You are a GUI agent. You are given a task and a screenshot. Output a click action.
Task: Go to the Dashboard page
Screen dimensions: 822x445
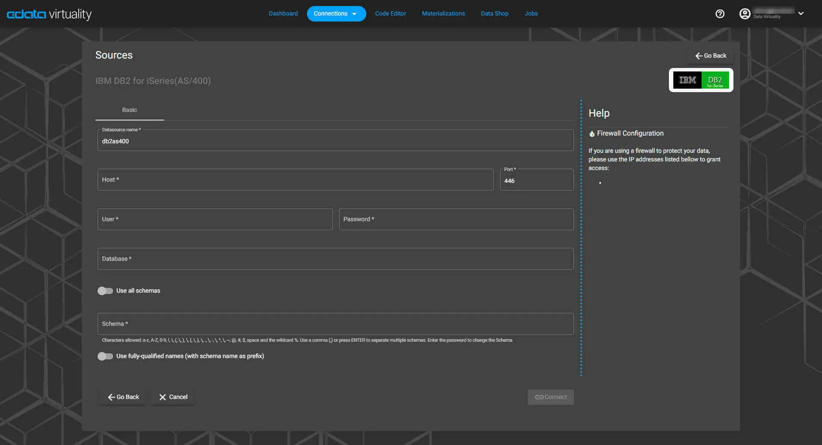283,14
